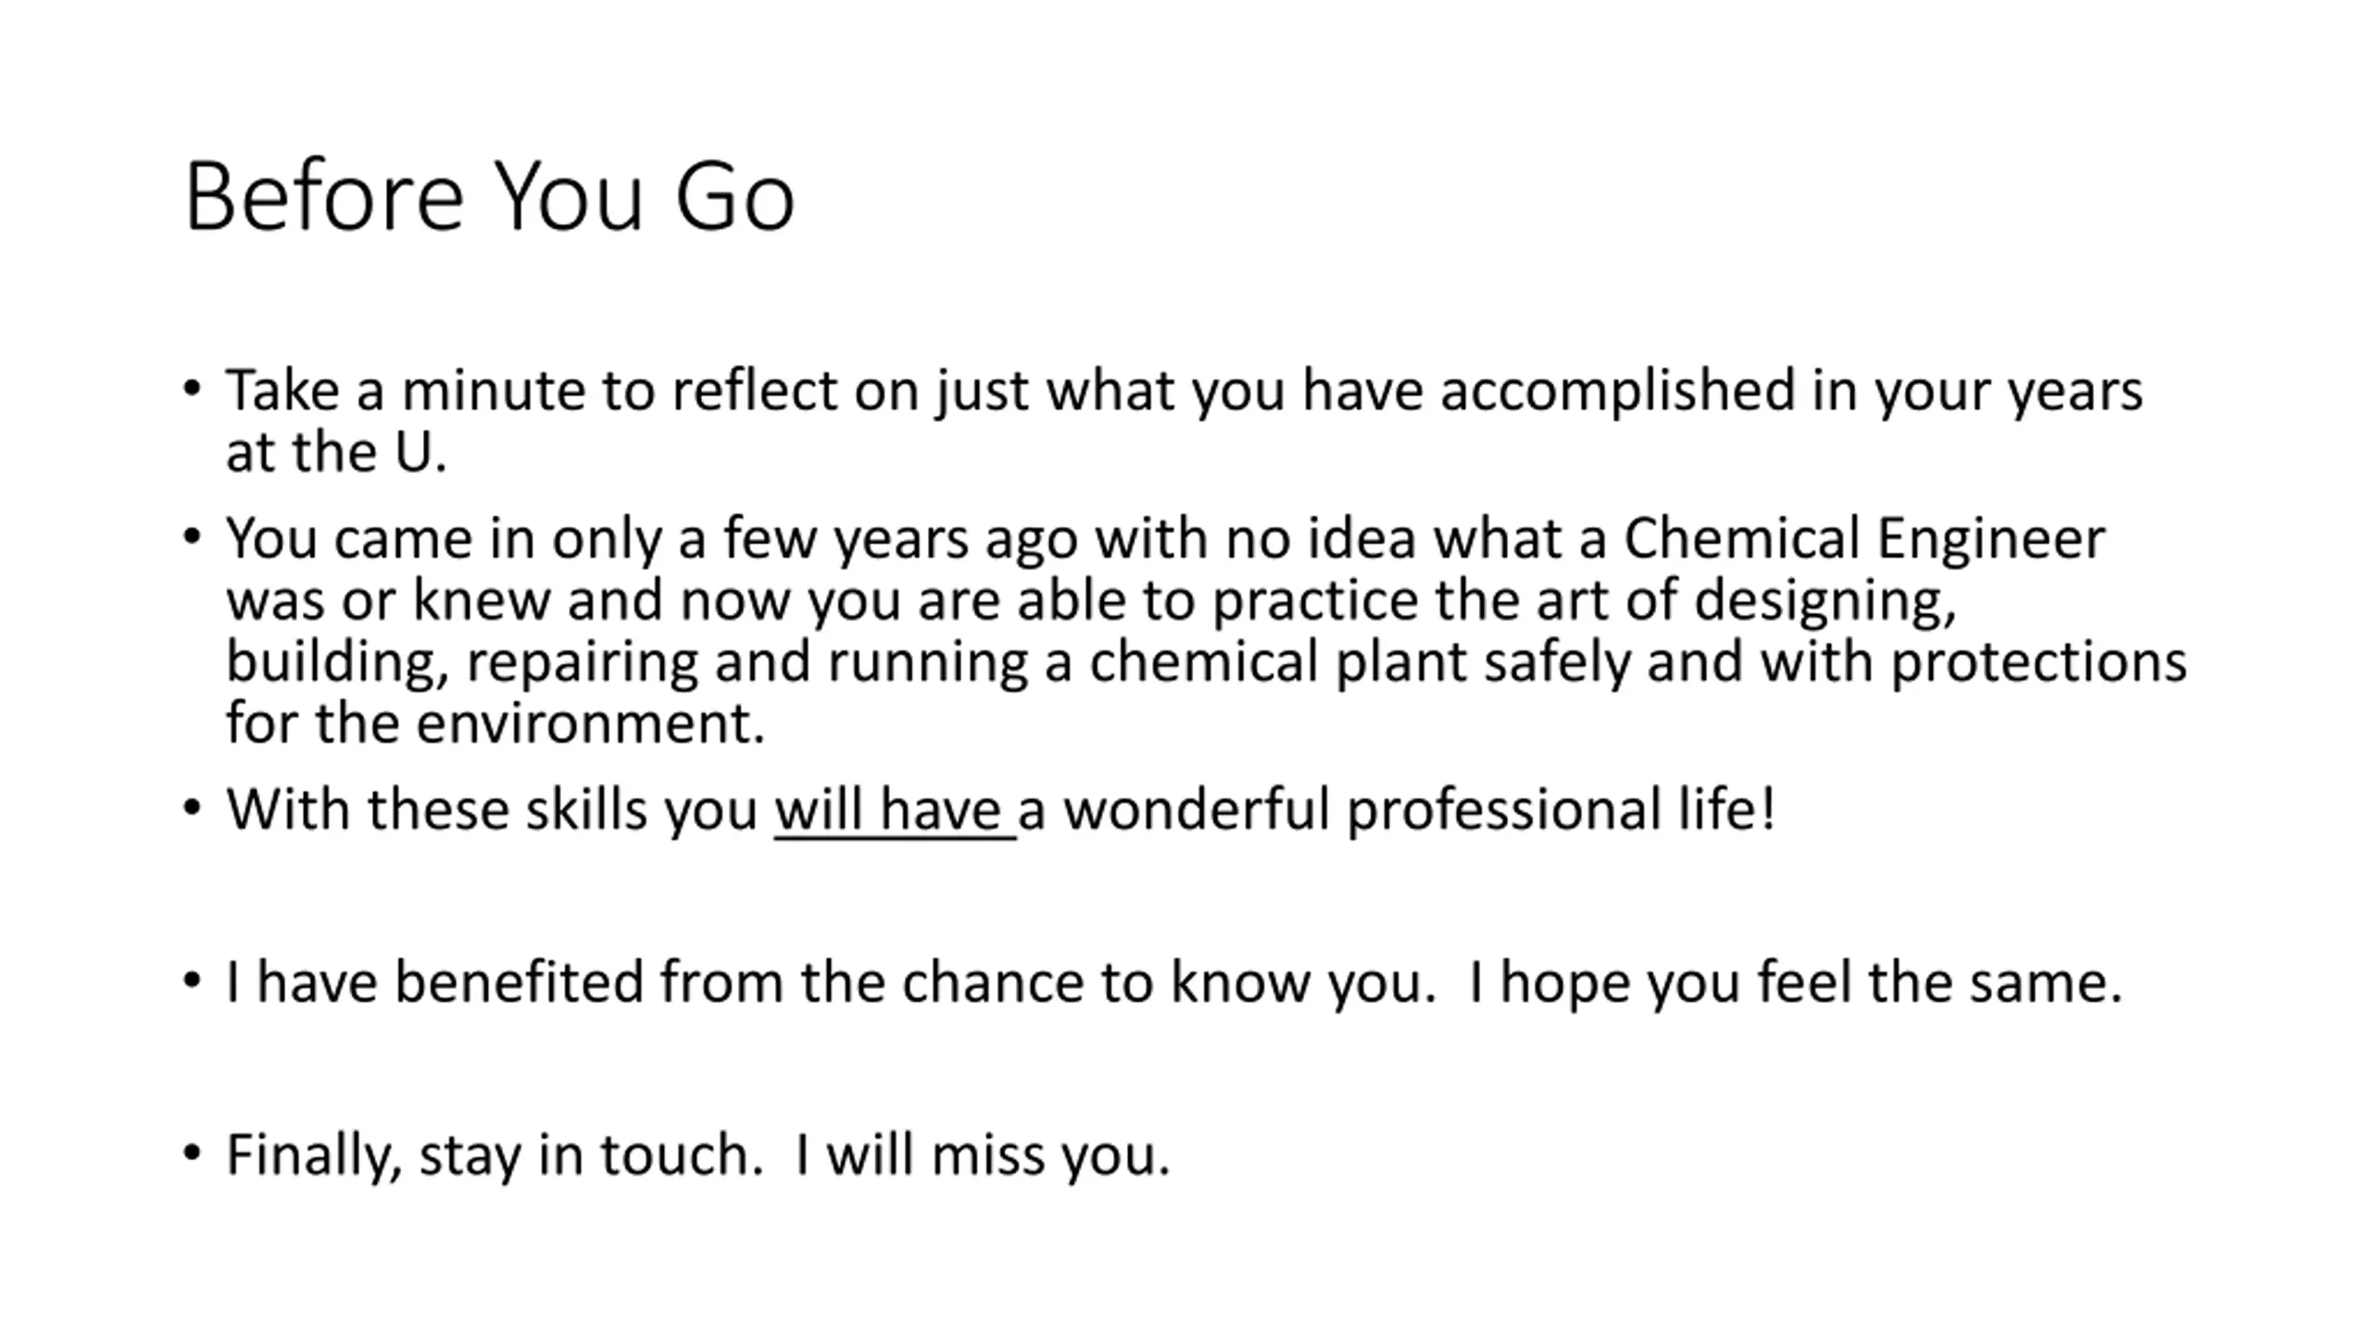
Task: Click the bullet before "With these skills"
Action: 192,808
